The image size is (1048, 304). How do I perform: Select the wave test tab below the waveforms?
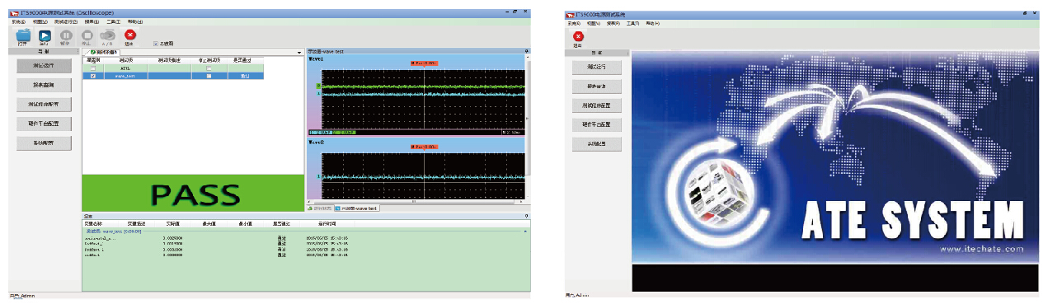(356, 208)
